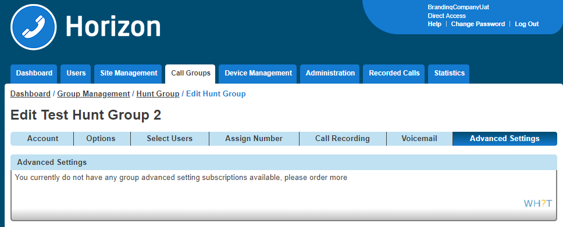Open the Users tab
The width and height of the screenshot is (563, 227).
(x=76, y=74)
